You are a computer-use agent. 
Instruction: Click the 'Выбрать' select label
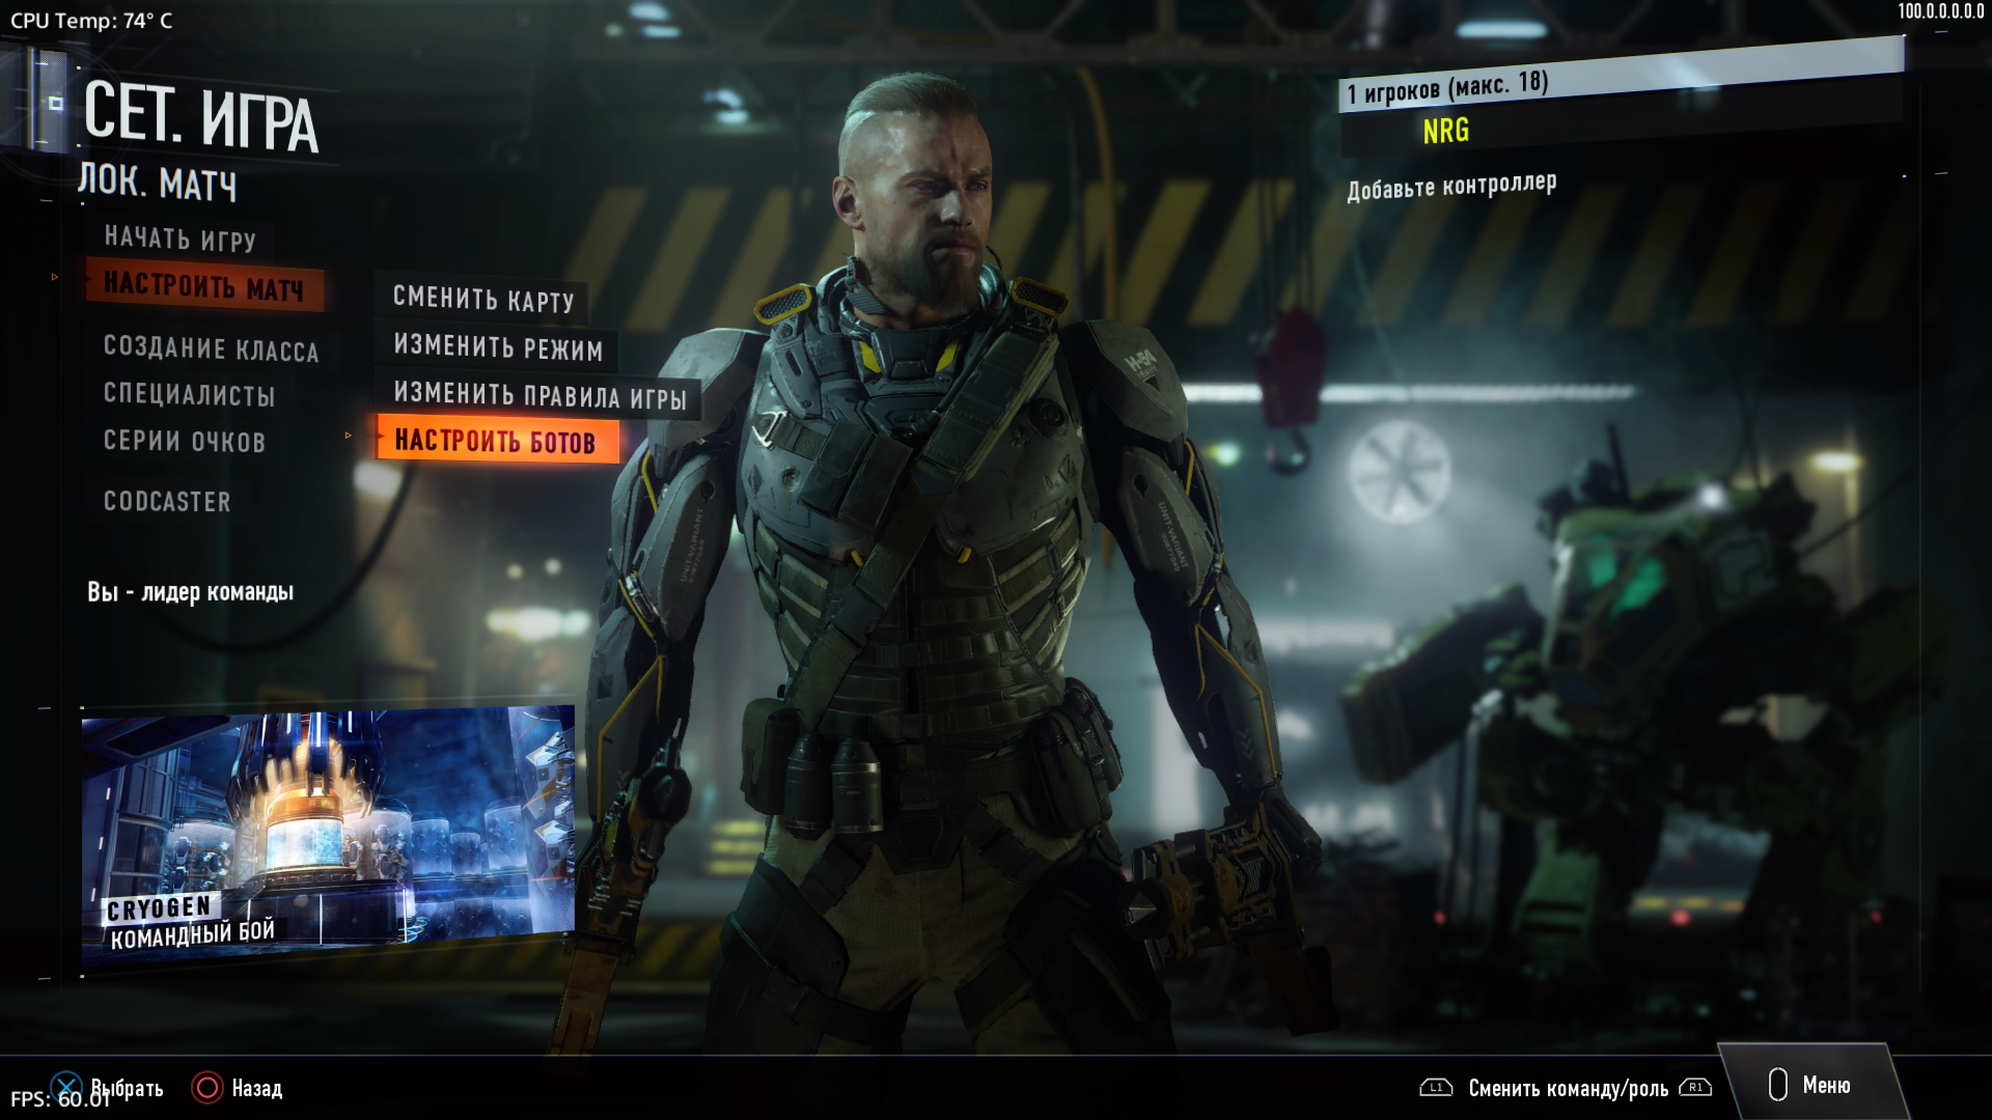128,1088
